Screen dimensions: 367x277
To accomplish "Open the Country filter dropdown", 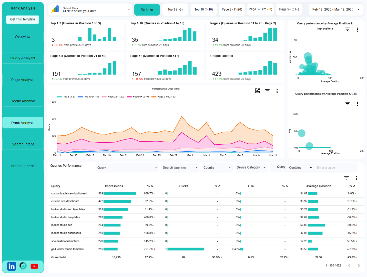I will (217, 167).
